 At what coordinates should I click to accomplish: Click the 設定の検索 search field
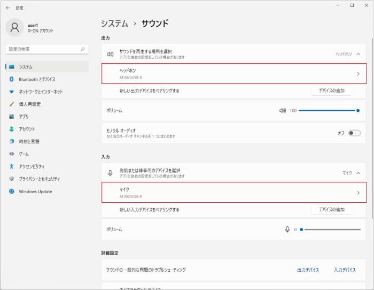[47, 49]
